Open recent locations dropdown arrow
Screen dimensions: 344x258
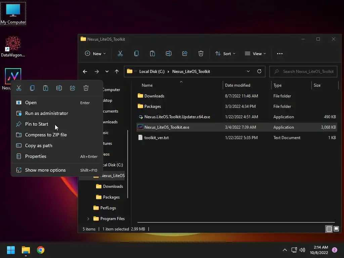107,72
